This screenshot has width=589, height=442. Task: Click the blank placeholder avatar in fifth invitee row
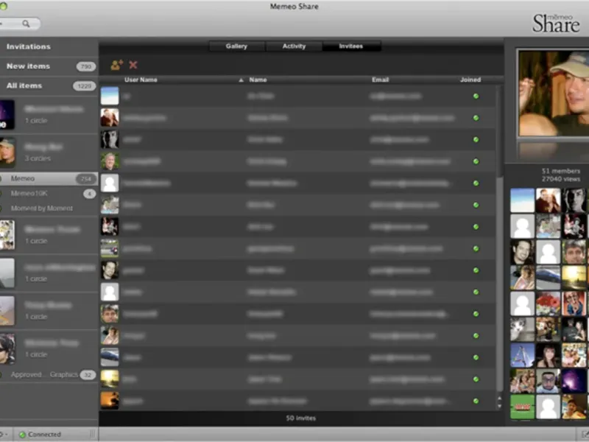(x=110, y=183)
